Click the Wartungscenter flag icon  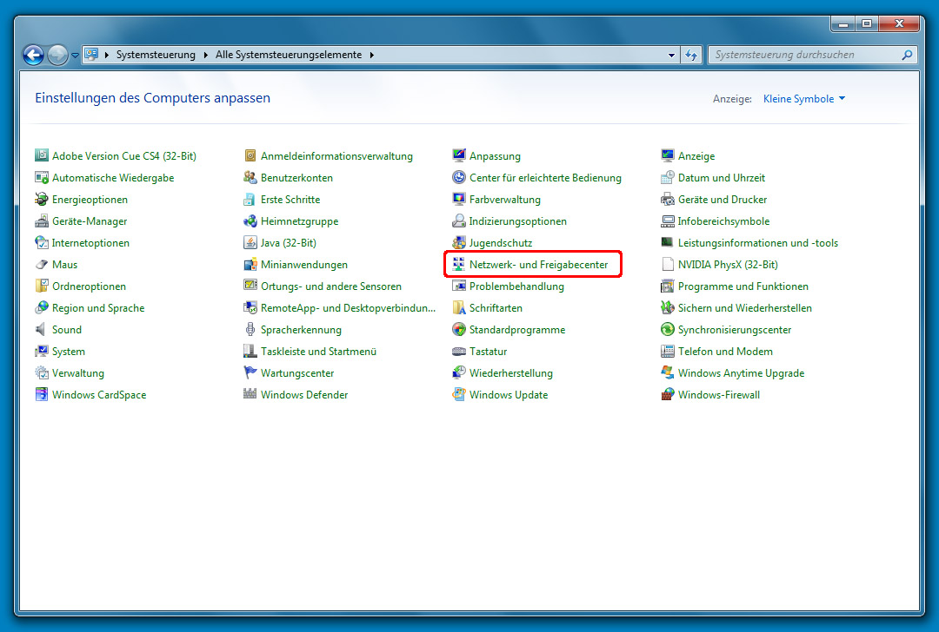(x=250, y=373)
